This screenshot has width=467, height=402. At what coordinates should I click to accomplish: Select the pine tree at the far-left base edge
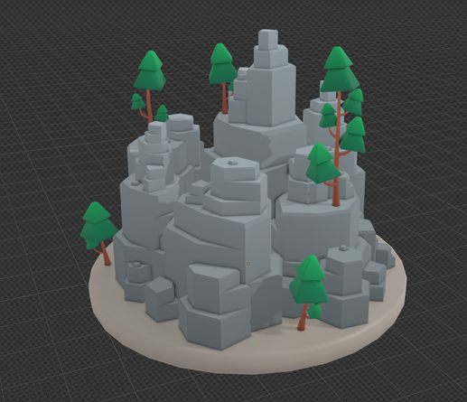98,233
